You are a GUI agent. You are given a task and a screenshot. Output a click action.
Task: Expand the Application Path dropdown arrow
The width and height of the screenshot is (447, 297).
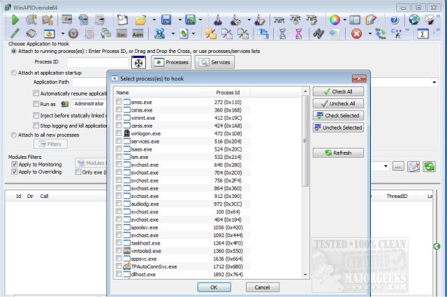coord(434,82)
